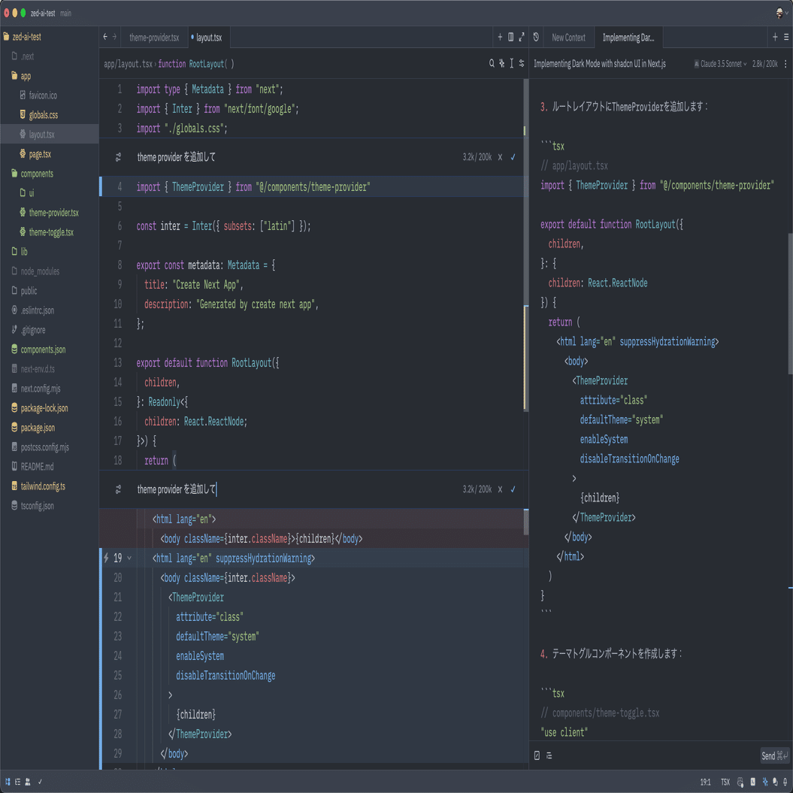Select the layout.tsx editor tab
Image resolution: width=793 pixels, height=793 pixels.
(209, 38)
